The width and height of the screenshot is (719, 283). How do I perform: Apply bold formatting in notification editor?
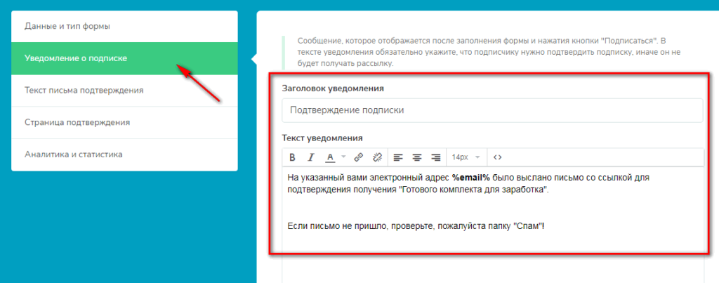[292, 157]
